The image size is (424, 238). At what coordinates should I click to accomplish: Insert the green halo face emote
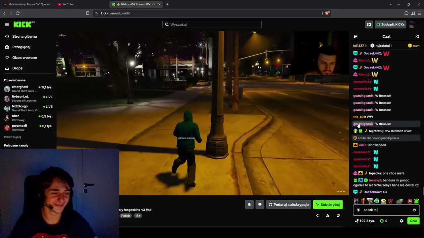pos(416,201)
